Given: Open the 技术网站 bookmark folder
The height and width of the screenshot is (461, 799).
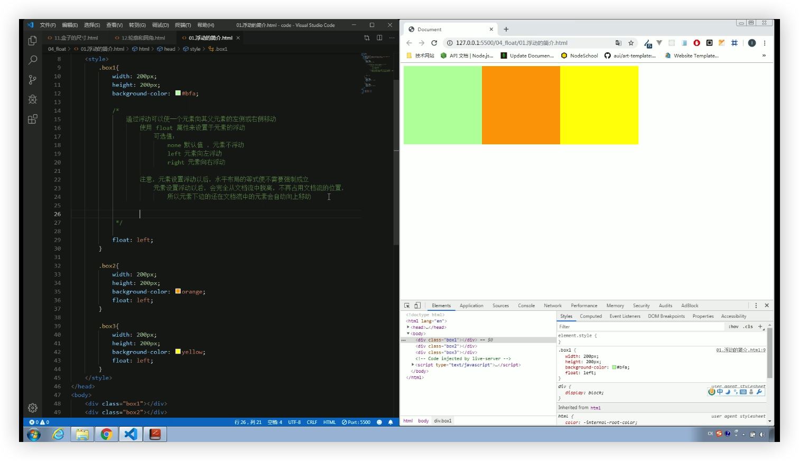Looking at the screenshot, I should coord(420,56).
